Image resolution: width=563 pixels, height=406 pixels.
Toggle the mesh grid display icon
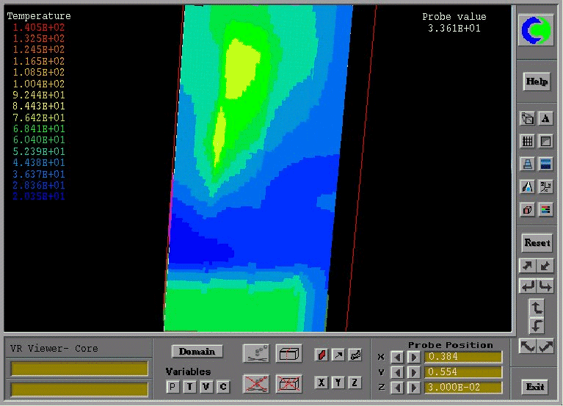pos(527,142)
